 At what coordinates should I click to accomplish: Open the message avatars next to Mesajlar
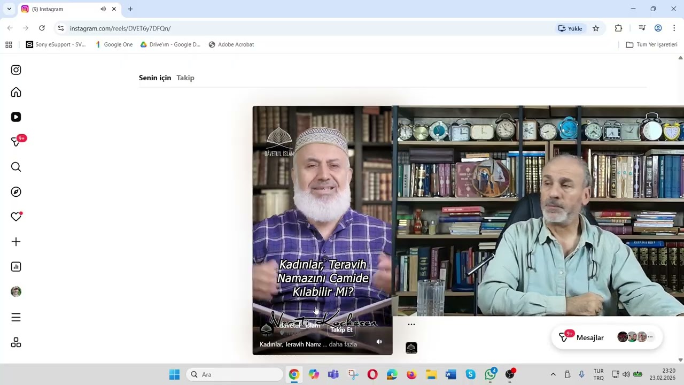tap(635, 337)
